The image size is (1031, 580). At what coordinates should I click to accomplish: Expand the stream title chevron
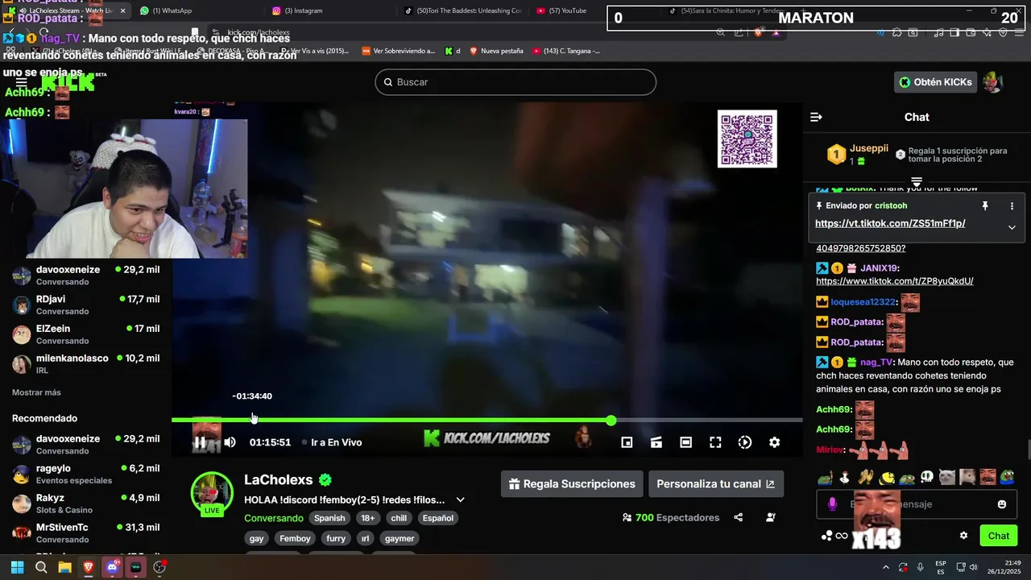460,499
